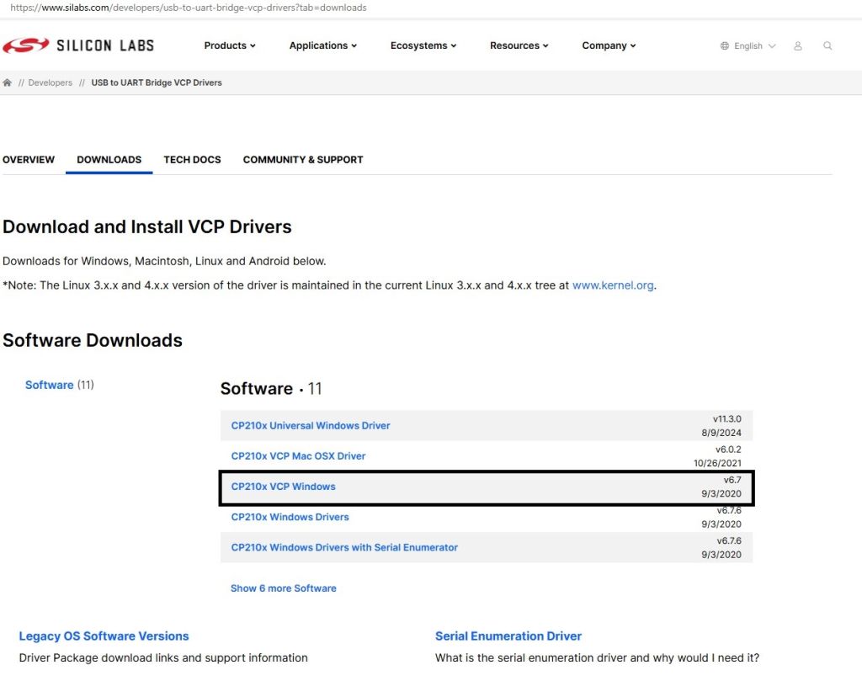Click the Software Downloads heading
Image resolution: width=862 pixels, height=681 pixels.
pos(93,340)
